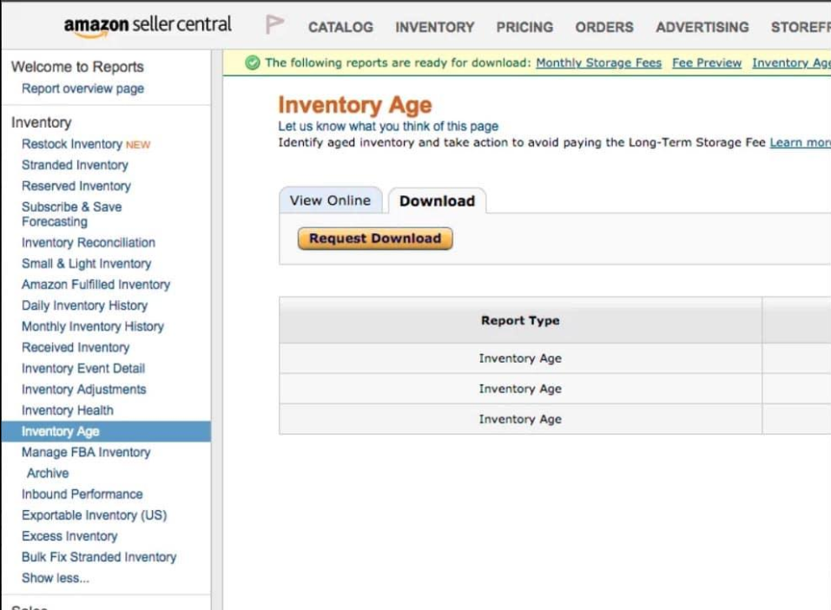The image size is (831, 610).
Task: Open Archive under Manage FBA Inventory
Action: pos(48,474)
